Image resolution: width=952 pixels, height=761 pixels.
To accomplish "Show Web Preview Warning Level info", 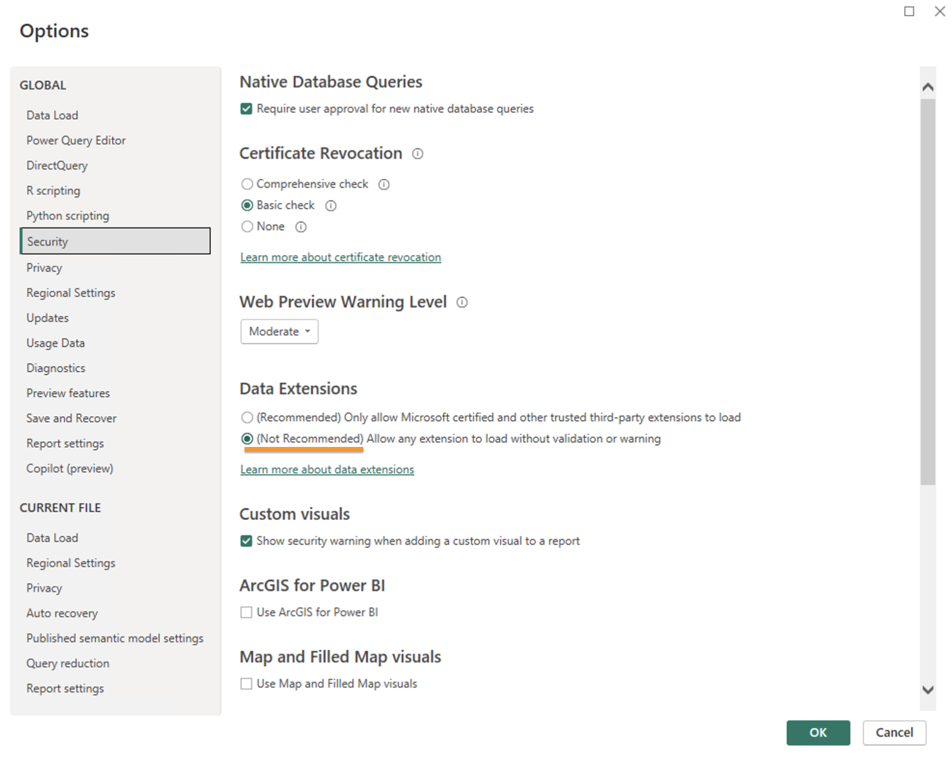I will pyautogui.click(x=462, y=302).
